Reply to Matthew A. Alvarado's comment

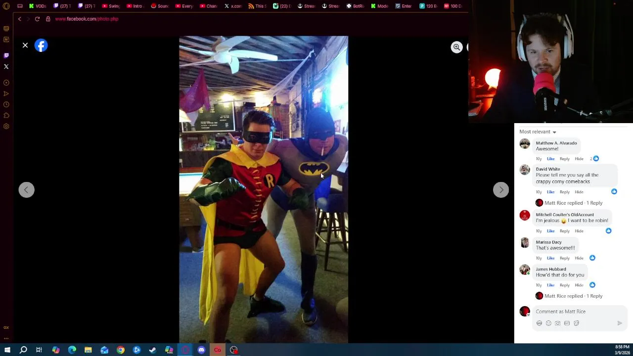[564, 159]
